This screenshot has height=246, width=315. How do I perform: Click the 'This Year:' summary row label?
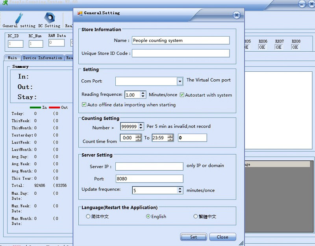(22, 178)
